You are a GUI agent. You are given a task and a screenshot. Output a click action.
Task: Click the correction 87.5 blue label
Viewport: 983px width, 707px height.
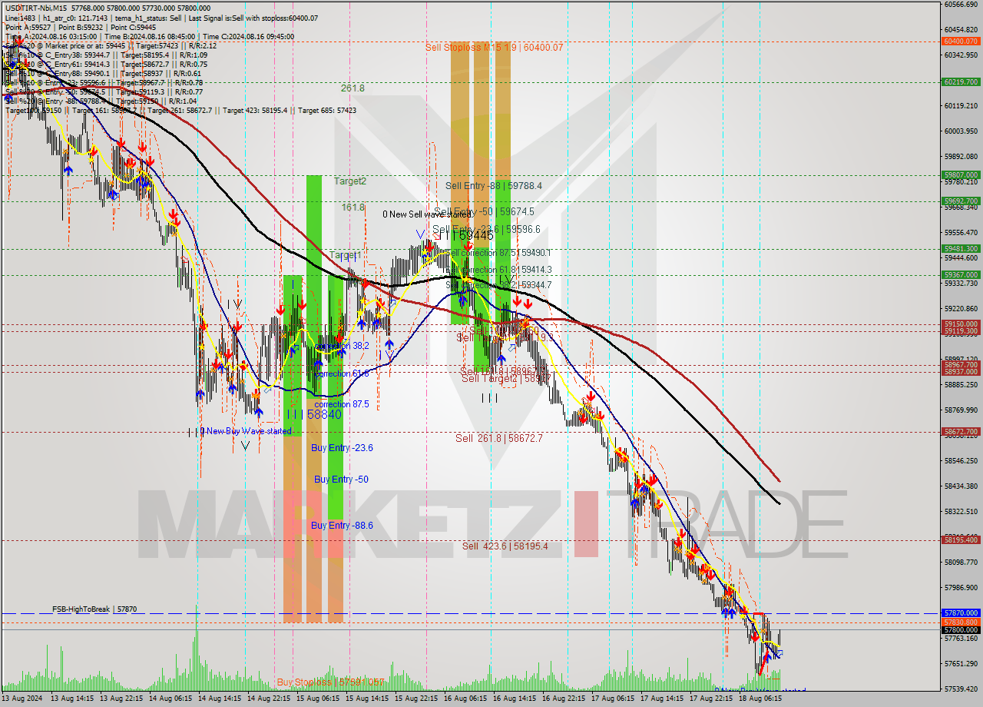(342, 404)
